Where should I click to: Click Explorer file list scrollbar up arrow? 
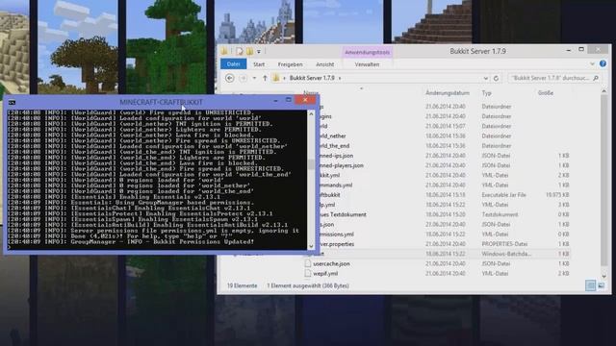tap(603, 91)
